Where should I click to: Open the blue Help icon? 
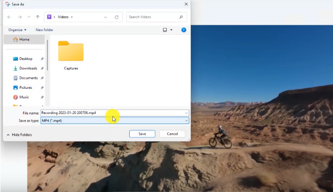[x=184, y=30]
